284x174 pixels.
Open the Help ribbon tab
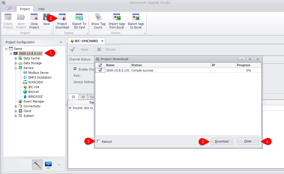point(41,9)
